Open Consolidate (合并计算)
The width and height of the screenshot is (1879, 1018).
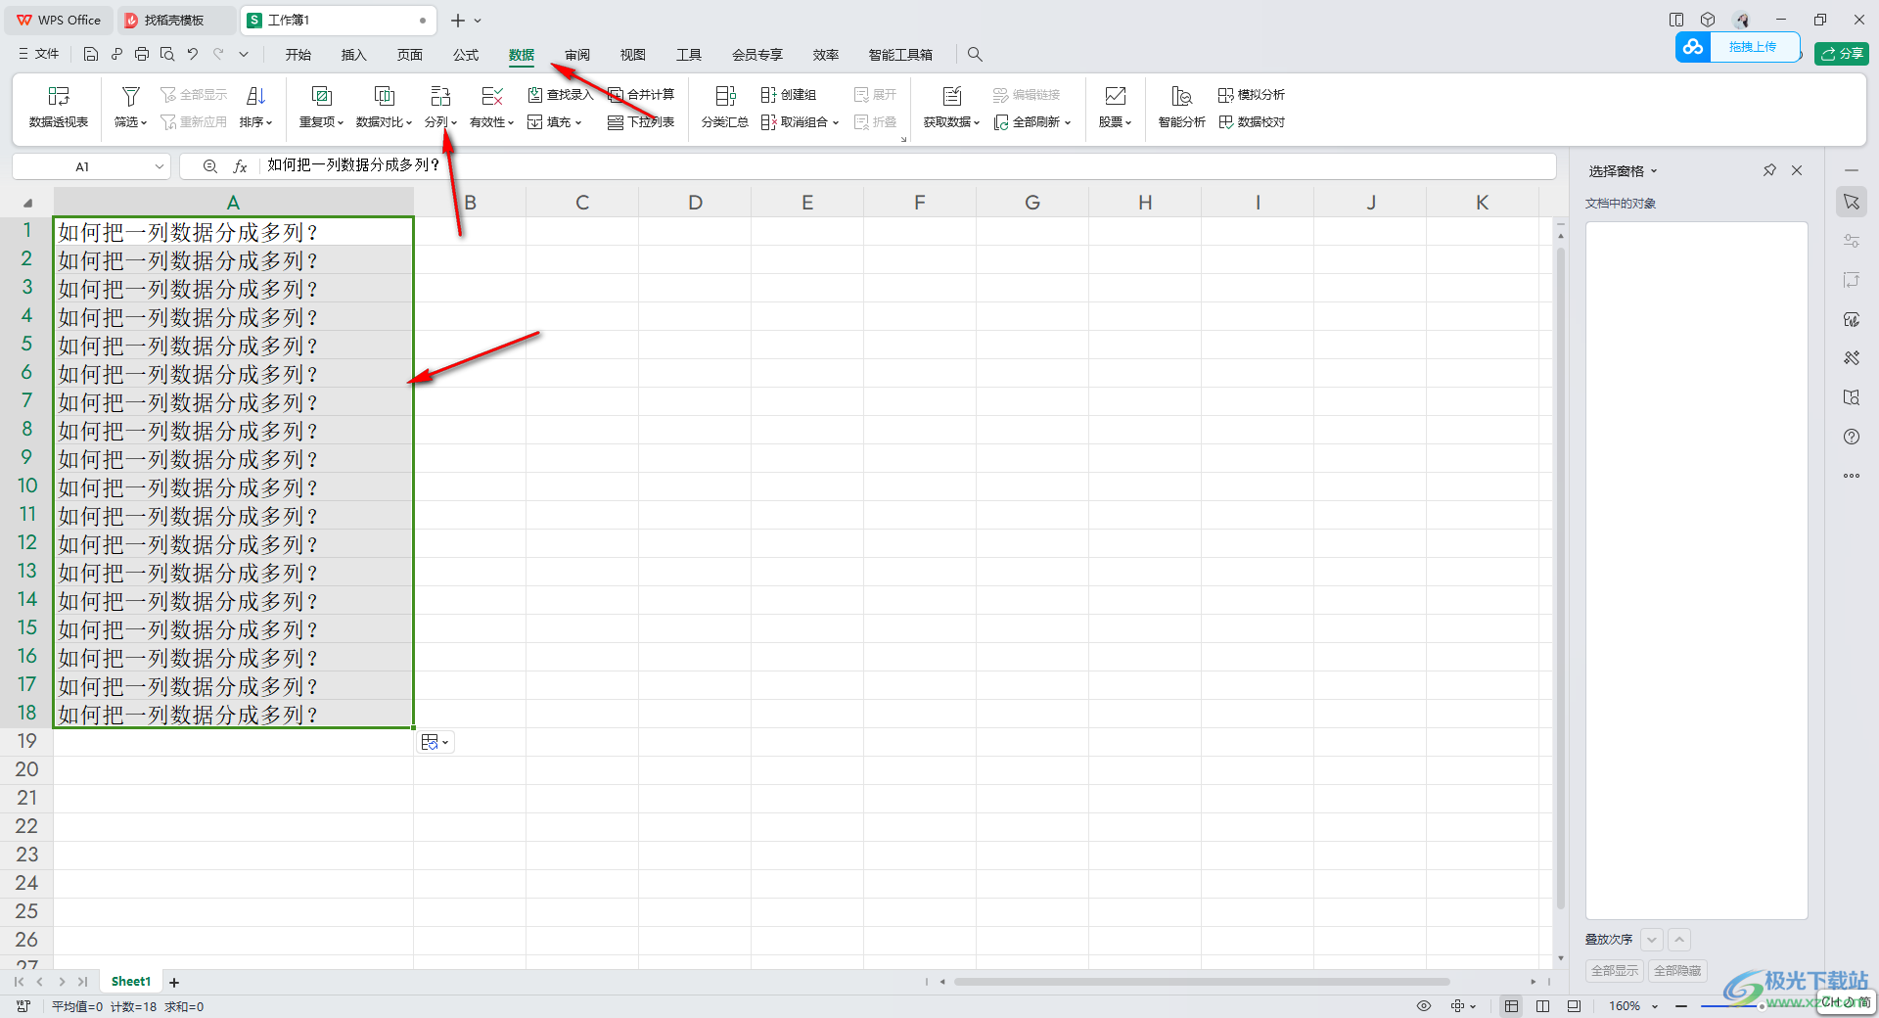pos(641,94)
